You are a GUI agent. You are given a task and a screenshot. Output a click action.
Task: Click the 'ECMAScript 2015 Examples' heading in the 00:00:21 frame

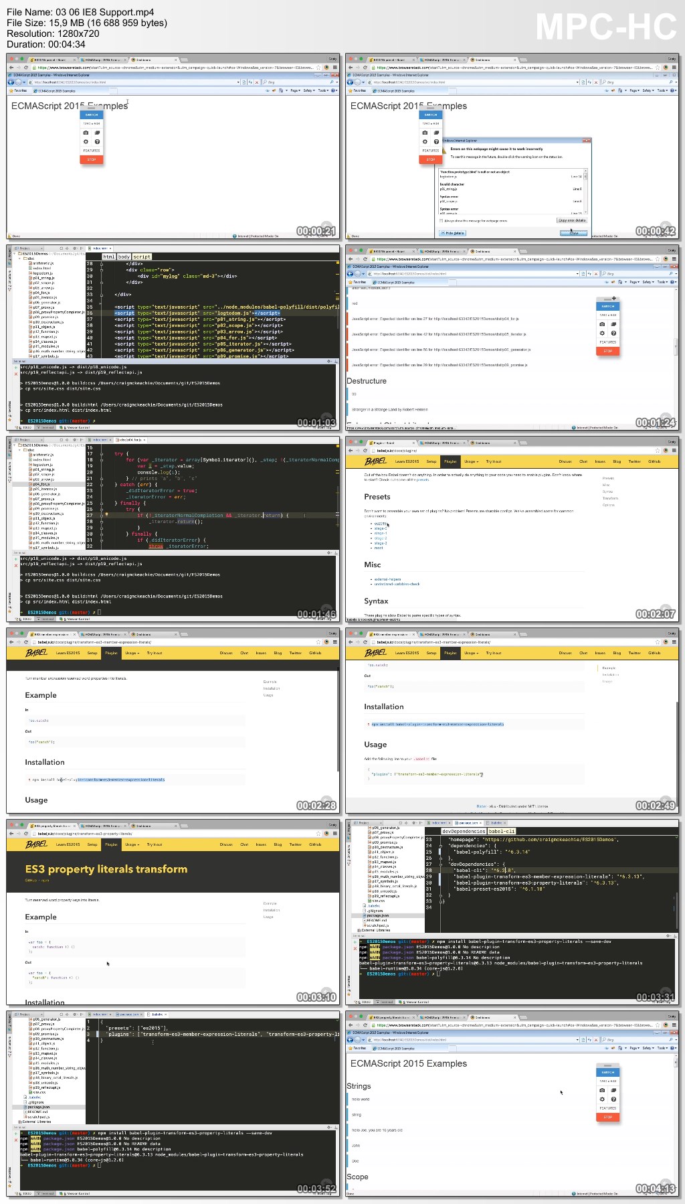[70, 106]
